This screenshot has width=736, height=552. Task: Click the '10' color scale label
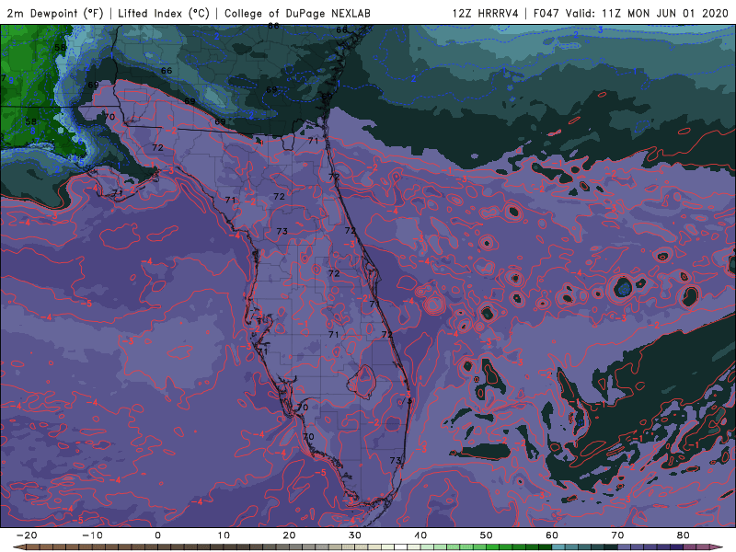click(224, 535)
